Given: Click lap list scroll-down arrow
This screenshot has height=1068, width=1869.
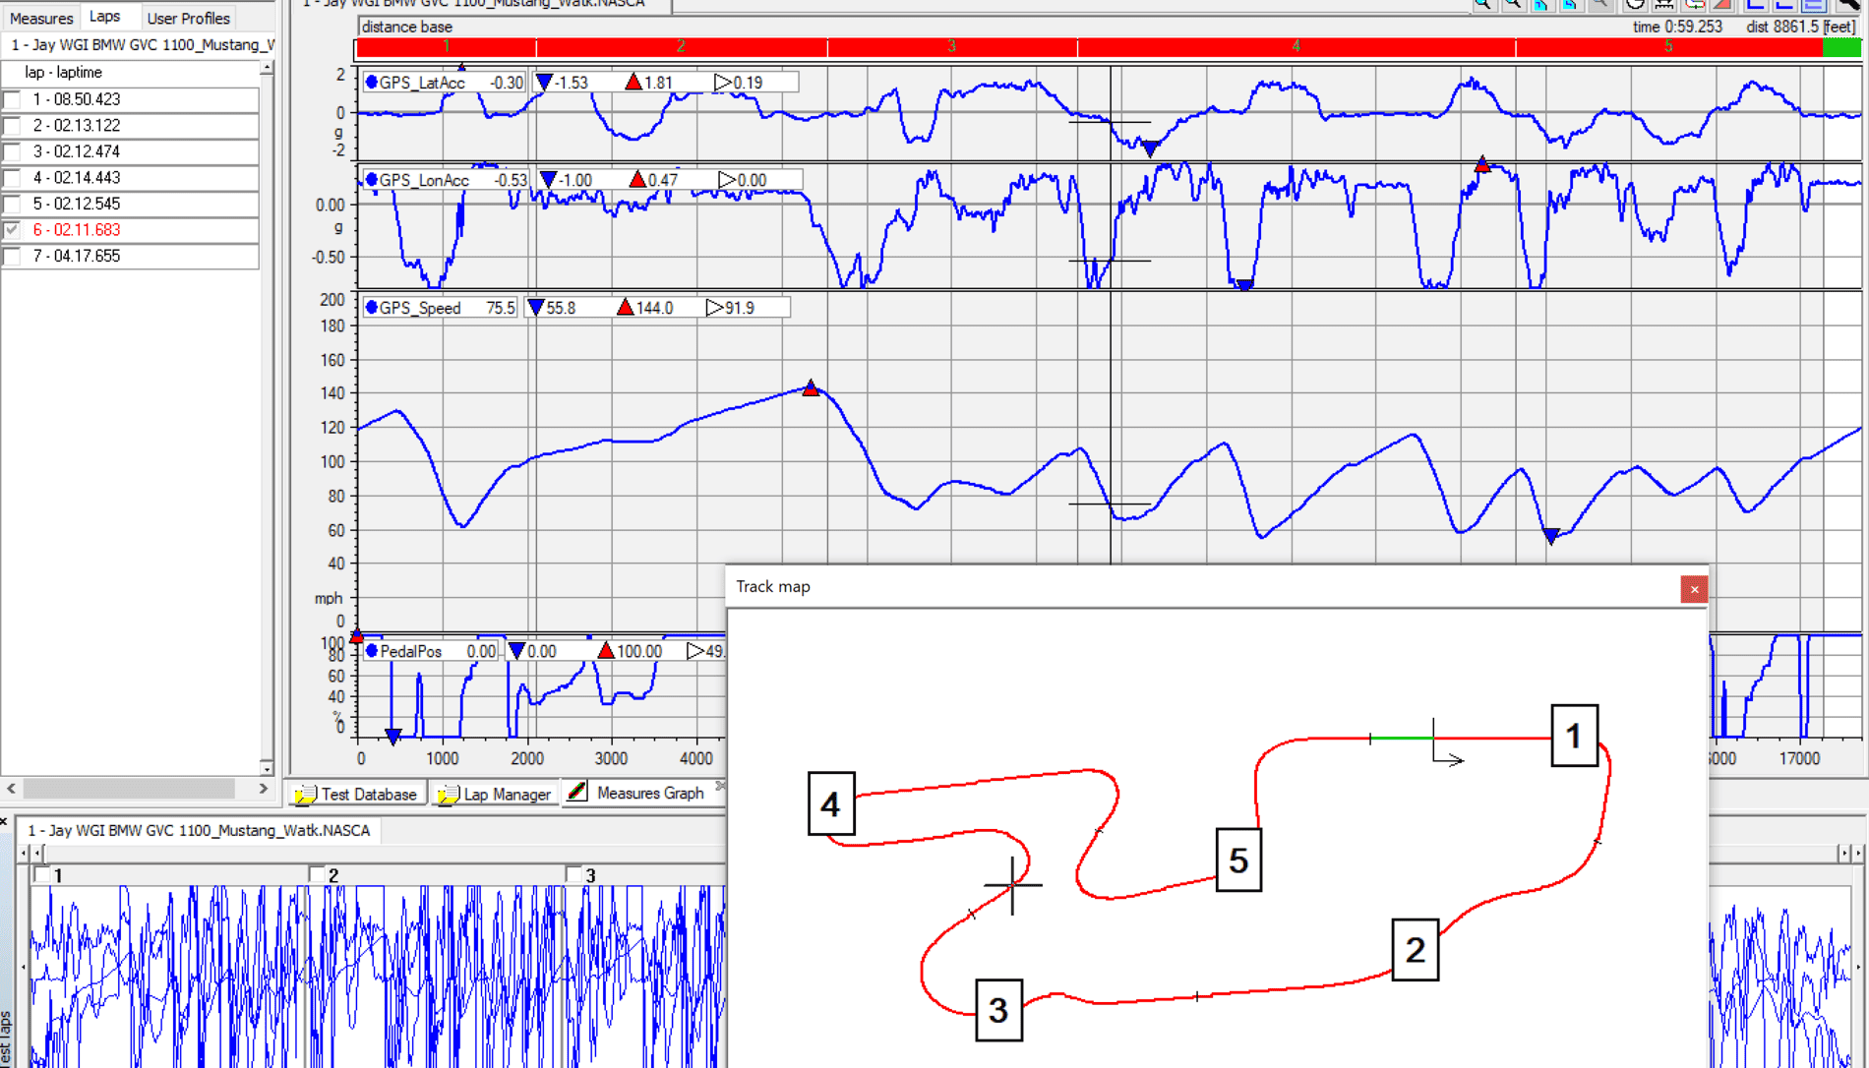Looking at the screenshot, I should click(x=267, y=767).
